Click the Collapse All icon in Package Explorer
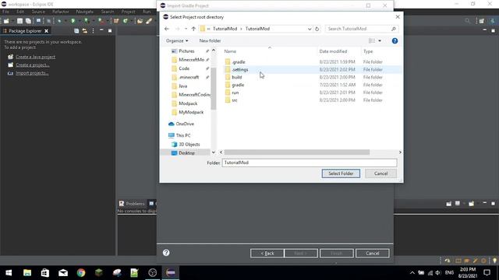This screenshot has width=499, height=280. (76, 31)
